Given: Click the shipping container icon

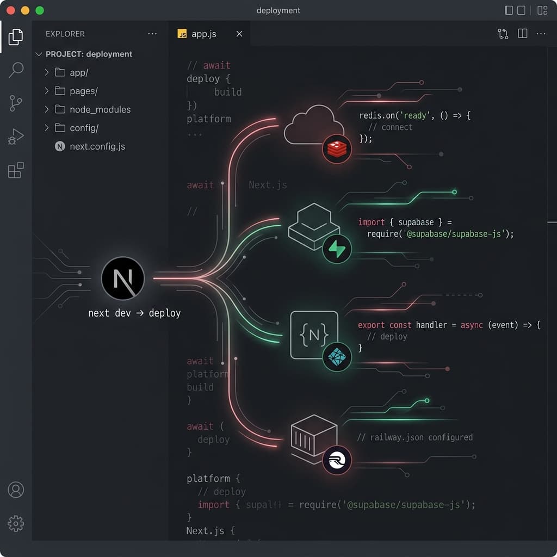Looking at the screenshot, I should point(313,440).
